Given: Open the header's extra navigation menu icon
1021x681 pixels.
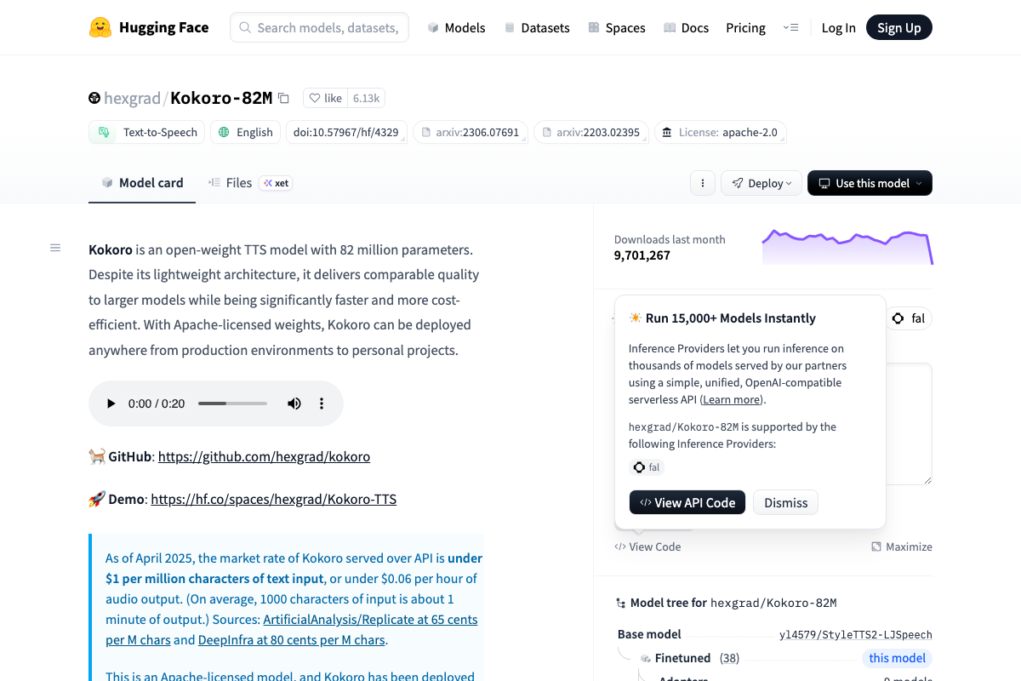Looking at the screenshot, I should [x=790, y=28].
